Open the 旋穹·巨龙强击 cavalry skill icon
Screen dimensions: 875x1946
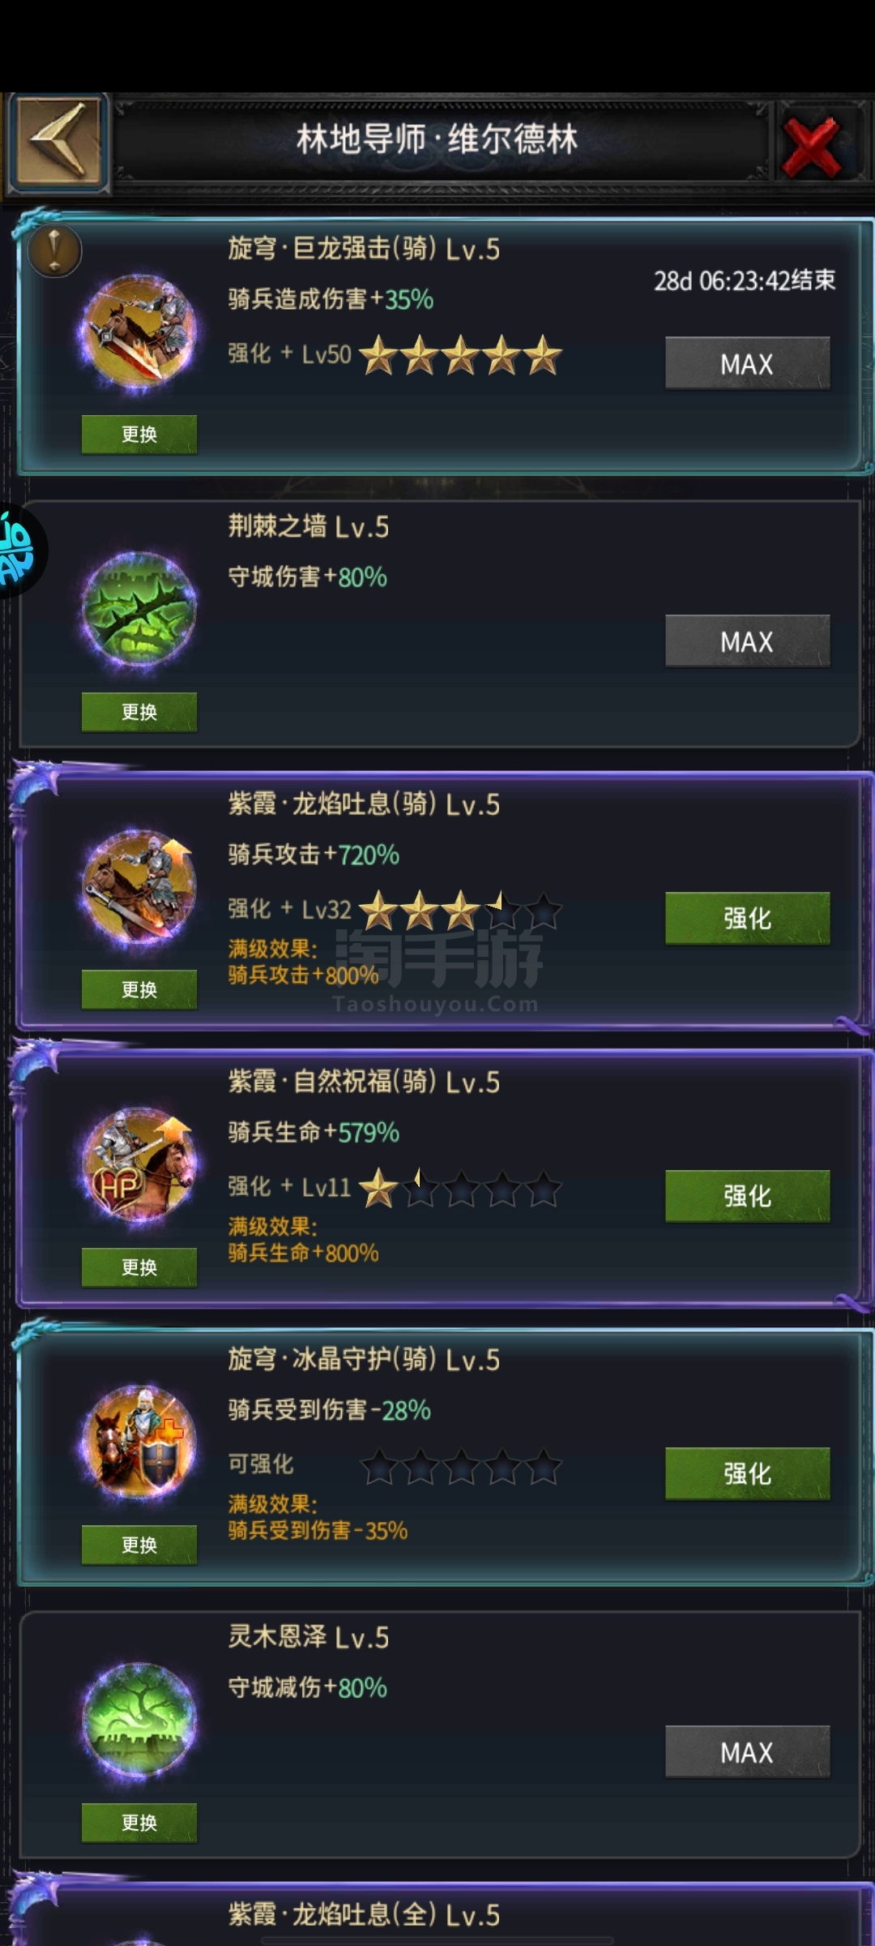pos(139,333)
